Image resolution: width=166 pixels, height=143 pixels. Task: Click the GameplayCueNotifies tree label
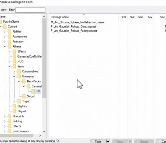30,56
